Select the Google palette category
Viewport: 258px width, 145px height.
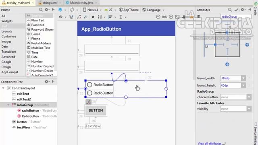(6, 62)
